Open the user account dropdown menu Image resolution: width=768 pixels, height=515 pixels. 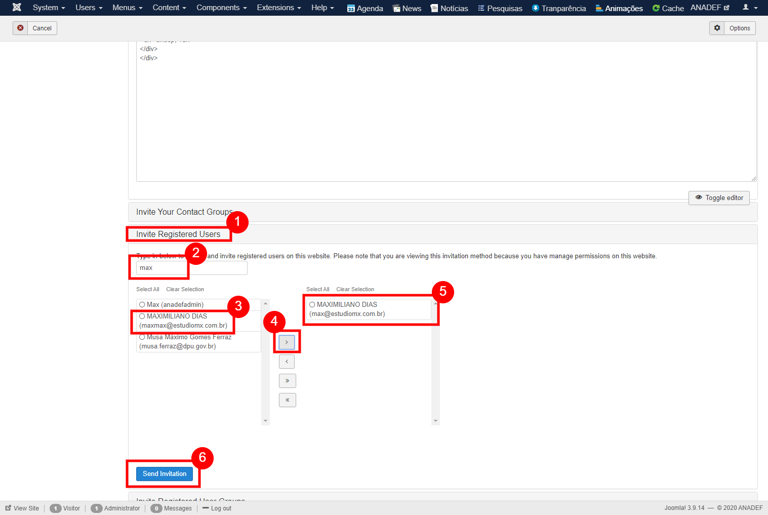point(750,8)
